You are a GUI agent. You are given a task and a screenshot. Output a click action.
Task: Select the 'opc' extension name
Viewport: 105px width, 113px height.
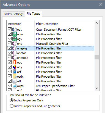(20, 62)
